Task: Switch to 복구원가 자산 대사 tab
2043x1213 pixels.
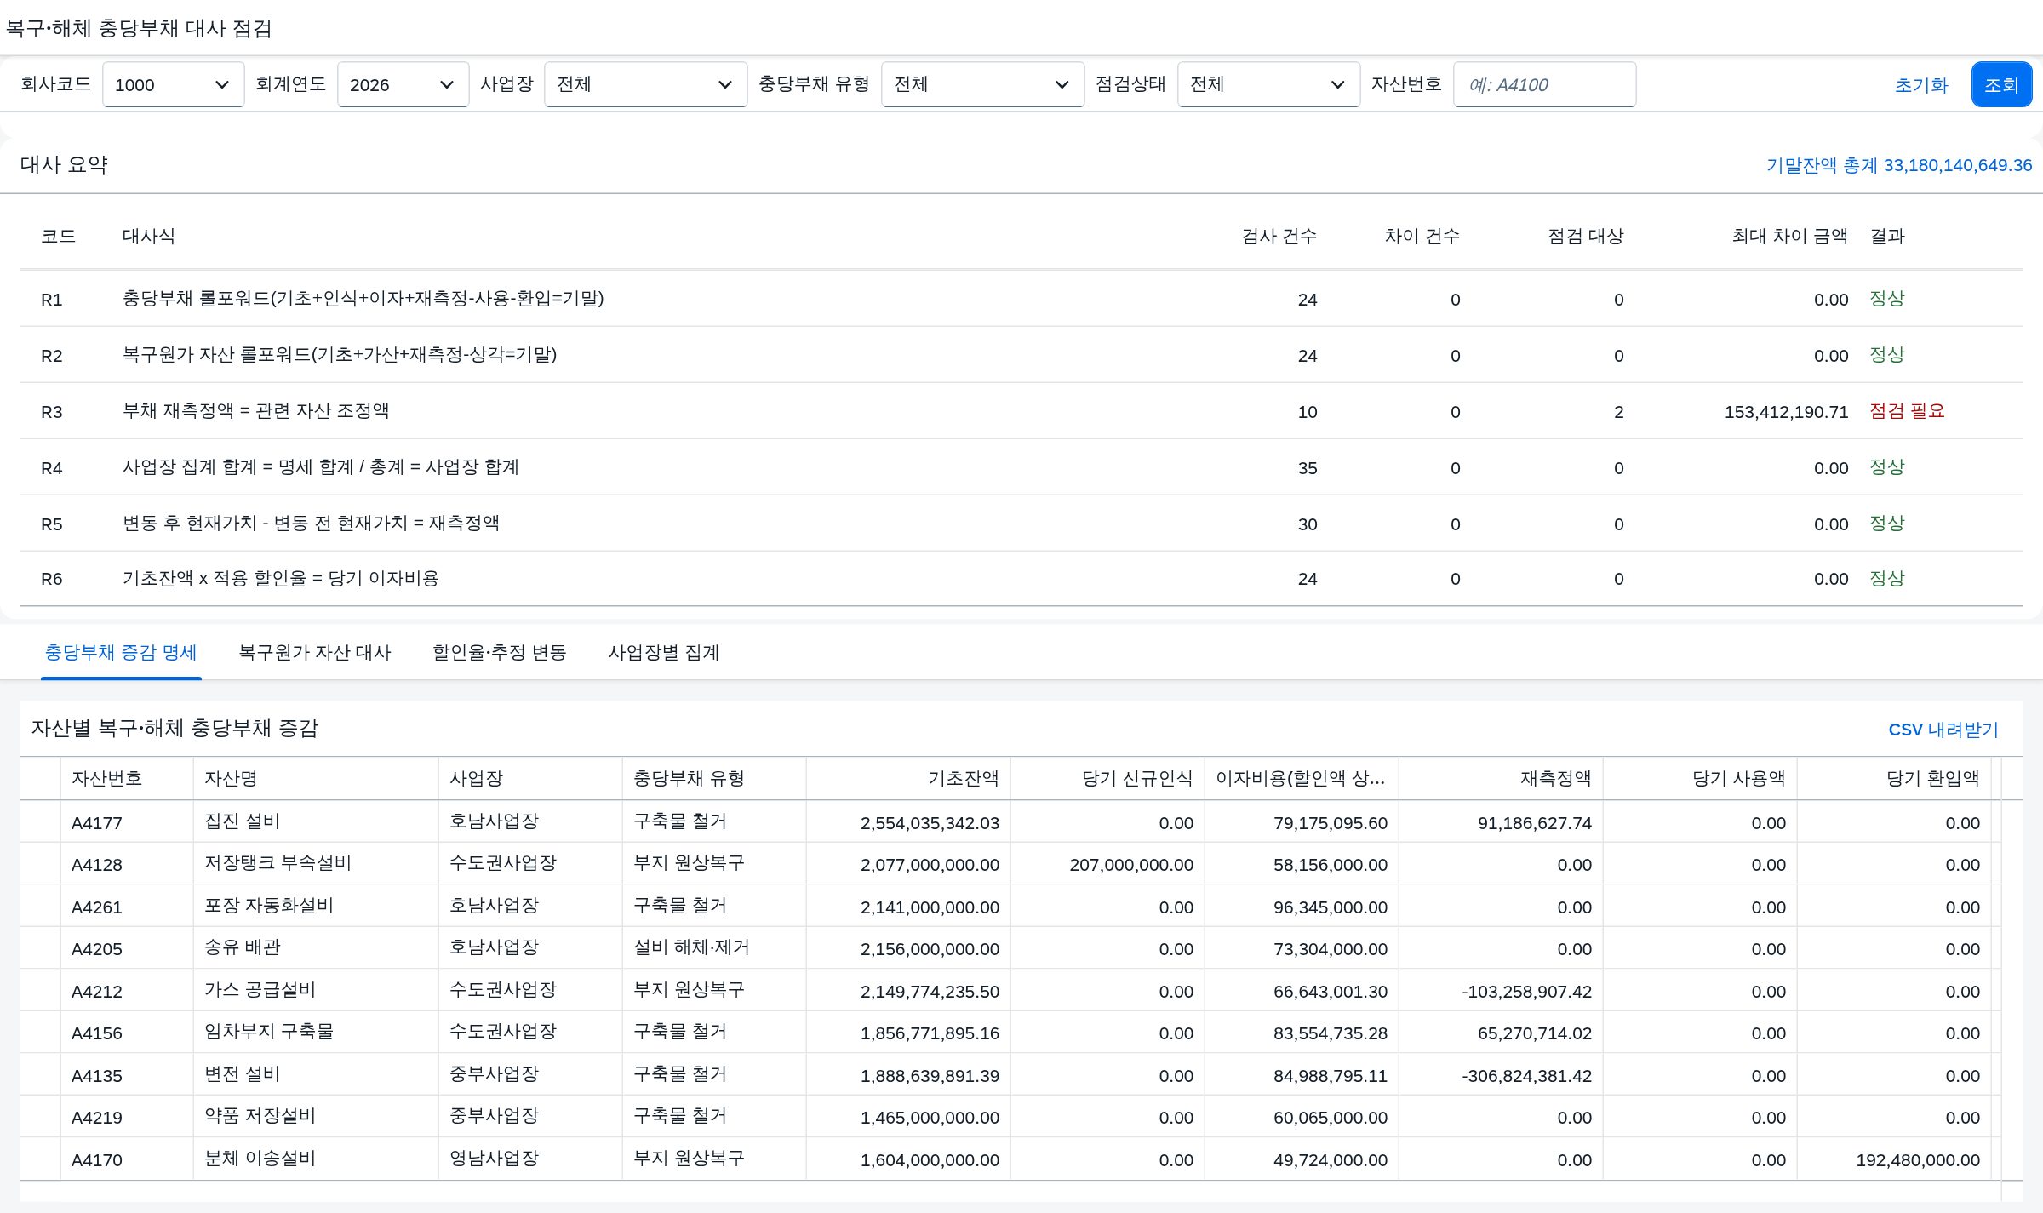Action: 315,652
